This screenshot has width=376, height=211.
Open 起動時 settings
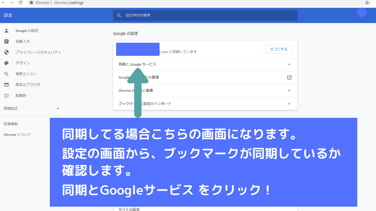[x=21, y=96]
